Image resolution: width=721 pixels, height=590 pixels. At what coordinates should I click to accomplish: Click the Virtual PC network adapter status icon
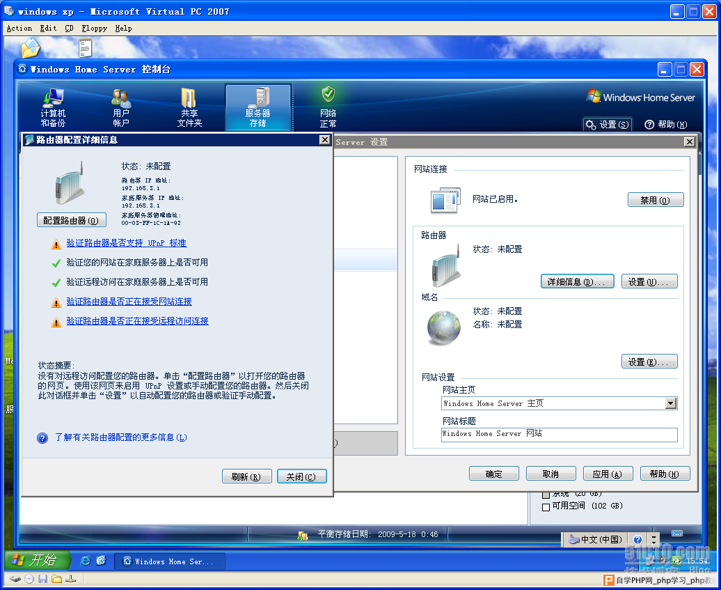[70, 579]
